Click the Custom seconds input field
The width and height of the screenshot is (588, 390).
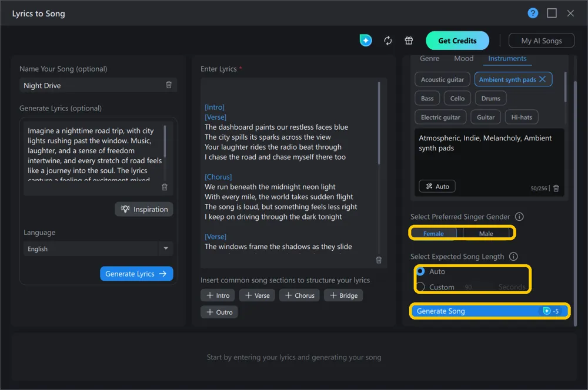(x=478, y=287)
